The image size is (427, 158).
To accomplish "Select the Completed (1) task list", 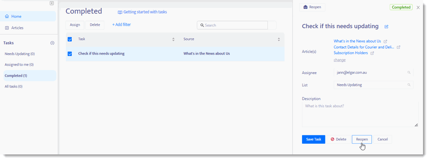I will (x=30, y=76).
